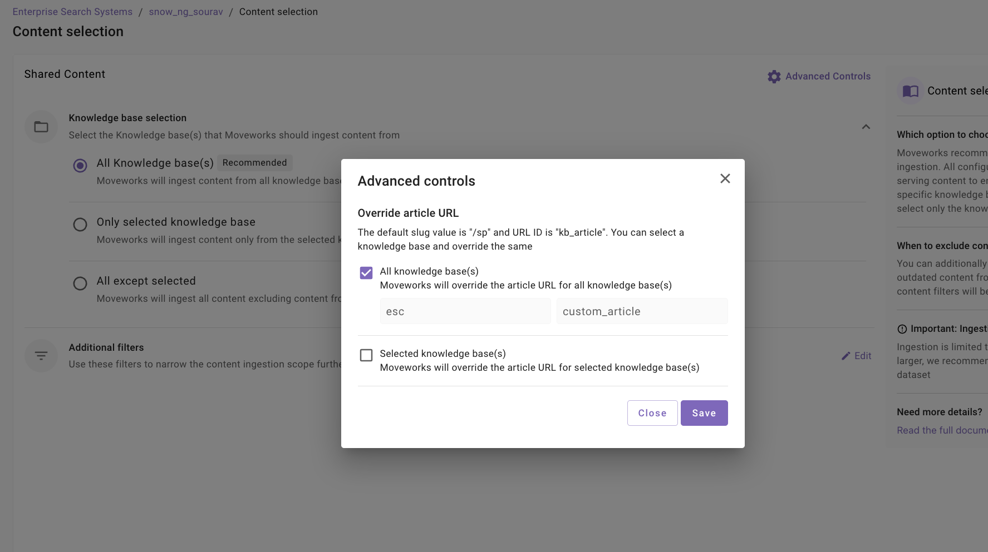The height and width of the screenshot is (552, 988).
Task: Open snow_ng_sourav breadcrumb link
Action: tap(186, 12)
